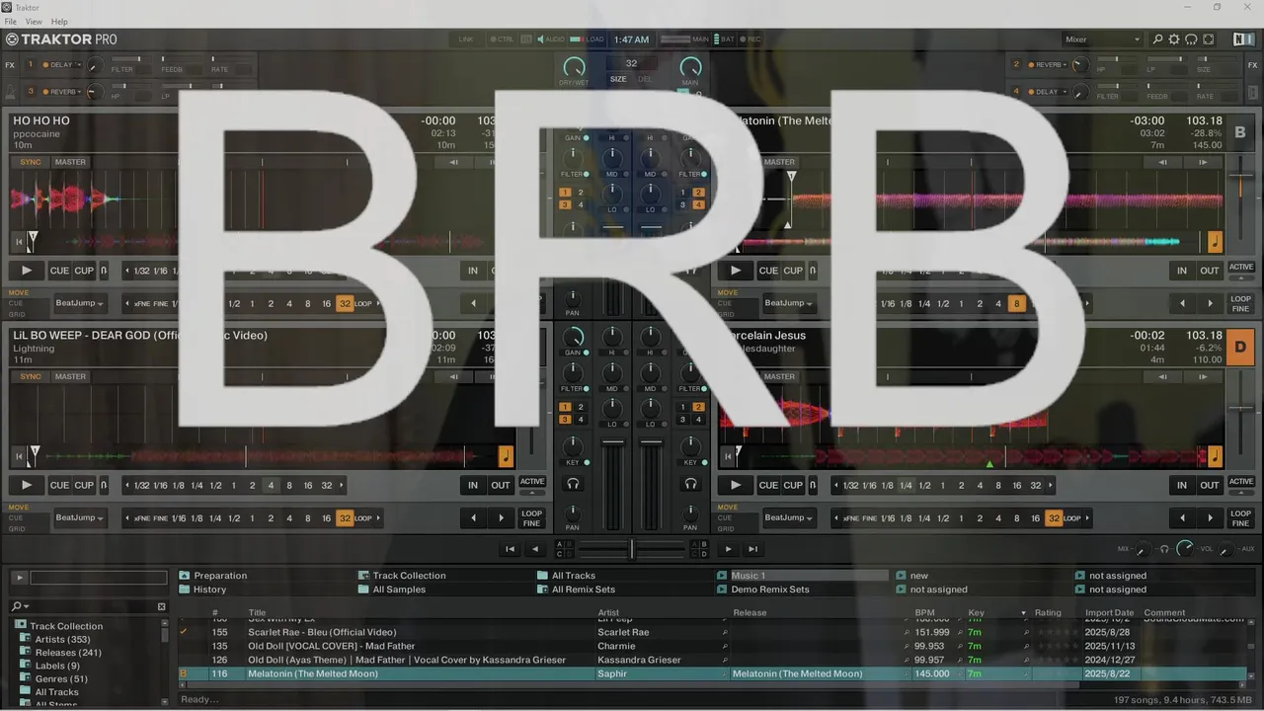
Task: Toggle the keylock note icon on Deck C
Action: click(x=506, y=456)
